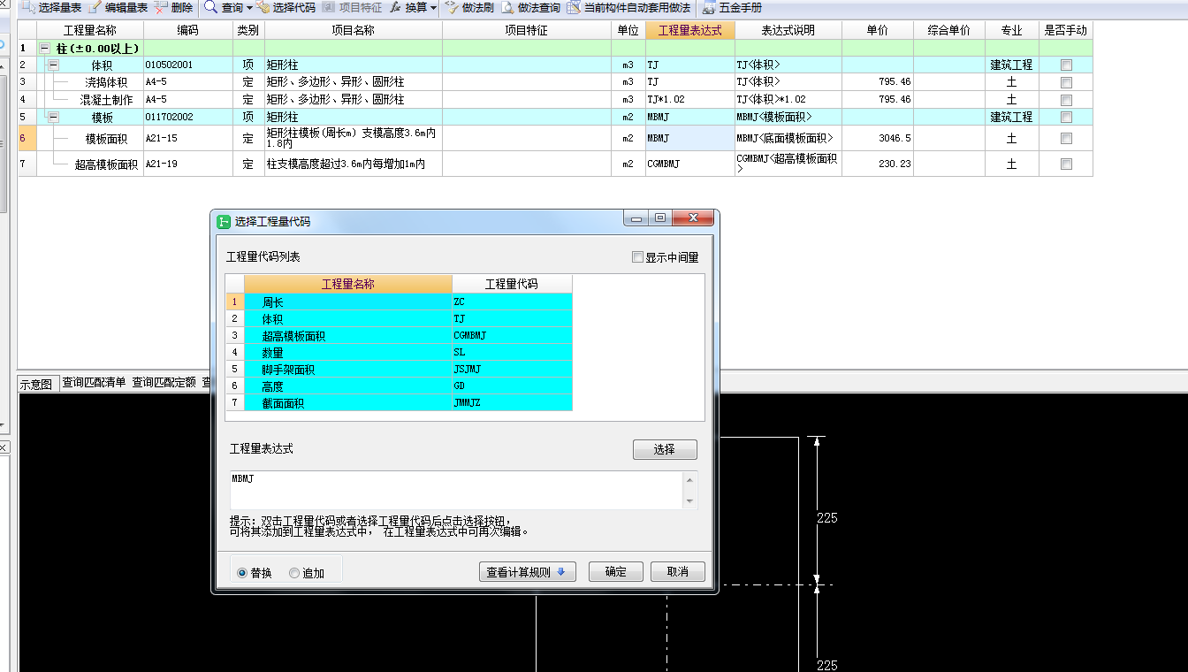The height and width of the screenshot is (672, 1188).
Task: Select the 脚手架面积 row in code list
Action: coord(399,370)
